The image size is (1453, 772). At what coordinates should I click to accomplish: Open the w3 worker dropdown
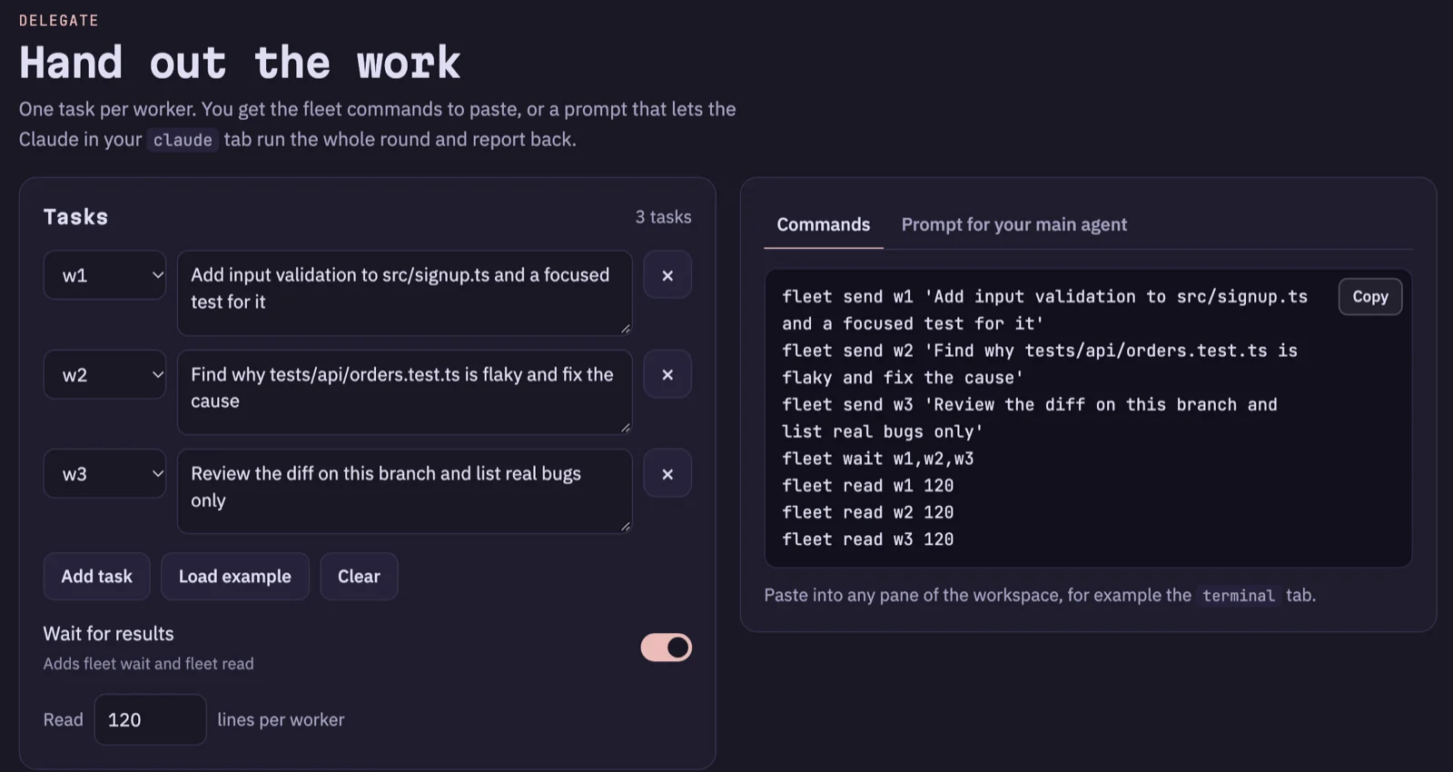pos(104,474)
